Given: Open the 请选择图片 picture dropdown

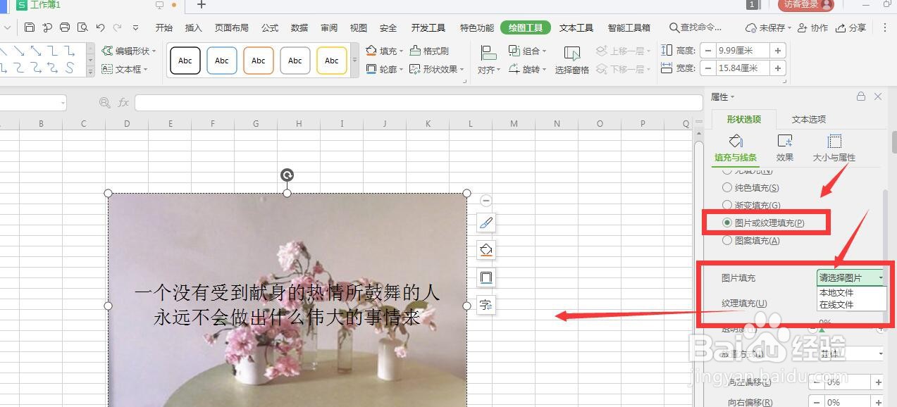Looking at the screenshot, I should point(850,277).
